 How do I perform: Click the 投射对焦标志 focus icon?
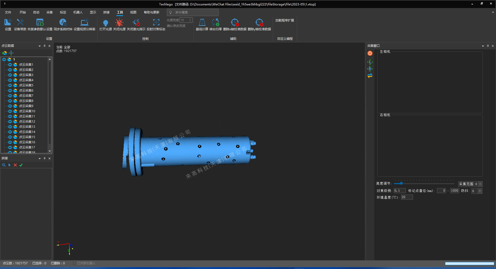click(156, 23)
